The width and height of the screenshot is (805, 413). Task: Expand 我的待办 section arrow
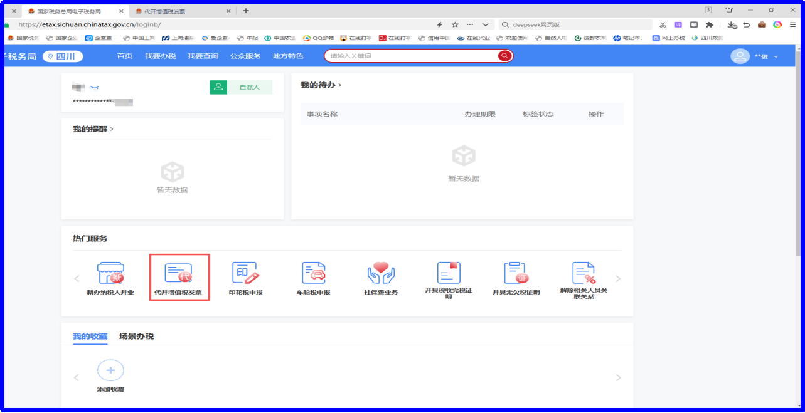339,85
